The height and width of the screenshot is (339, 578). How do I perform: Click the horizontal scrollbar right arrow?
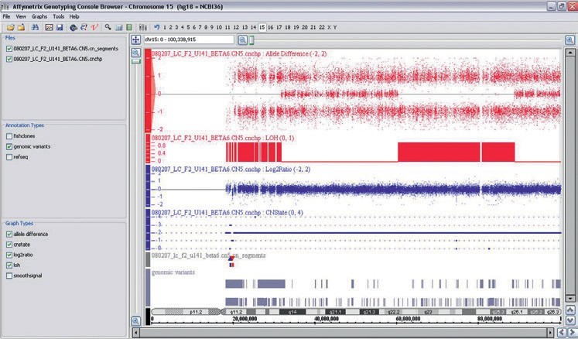552,332
